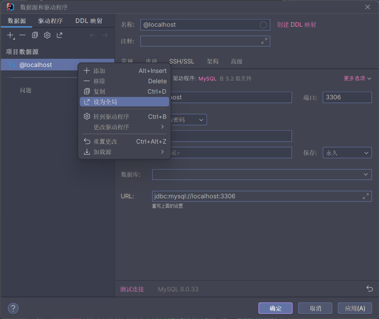Image resolution: width=379 pixels, height=319 pixels.
Task: Switch to the 驱动程序 tab
Action: [50, 21]
